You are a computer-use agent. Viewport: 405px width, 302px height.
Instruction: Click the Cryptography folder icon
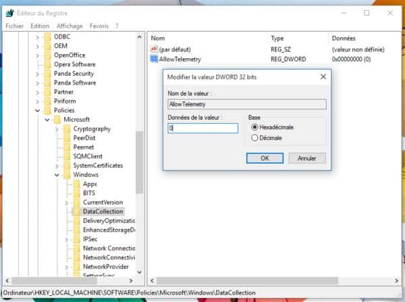(x=67, y=129)
